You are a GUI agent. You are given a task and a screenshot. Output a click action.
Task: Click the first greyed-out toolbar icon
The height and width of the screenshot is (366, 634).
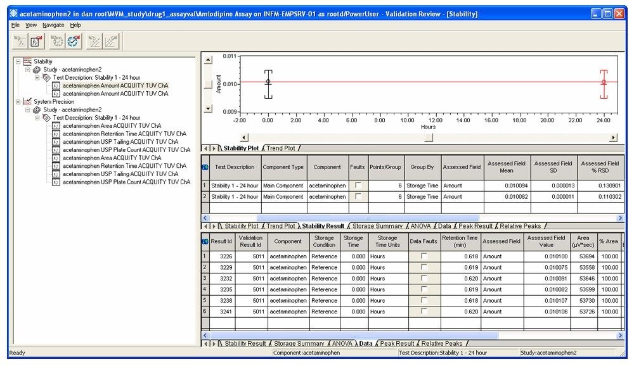(20, 41)
